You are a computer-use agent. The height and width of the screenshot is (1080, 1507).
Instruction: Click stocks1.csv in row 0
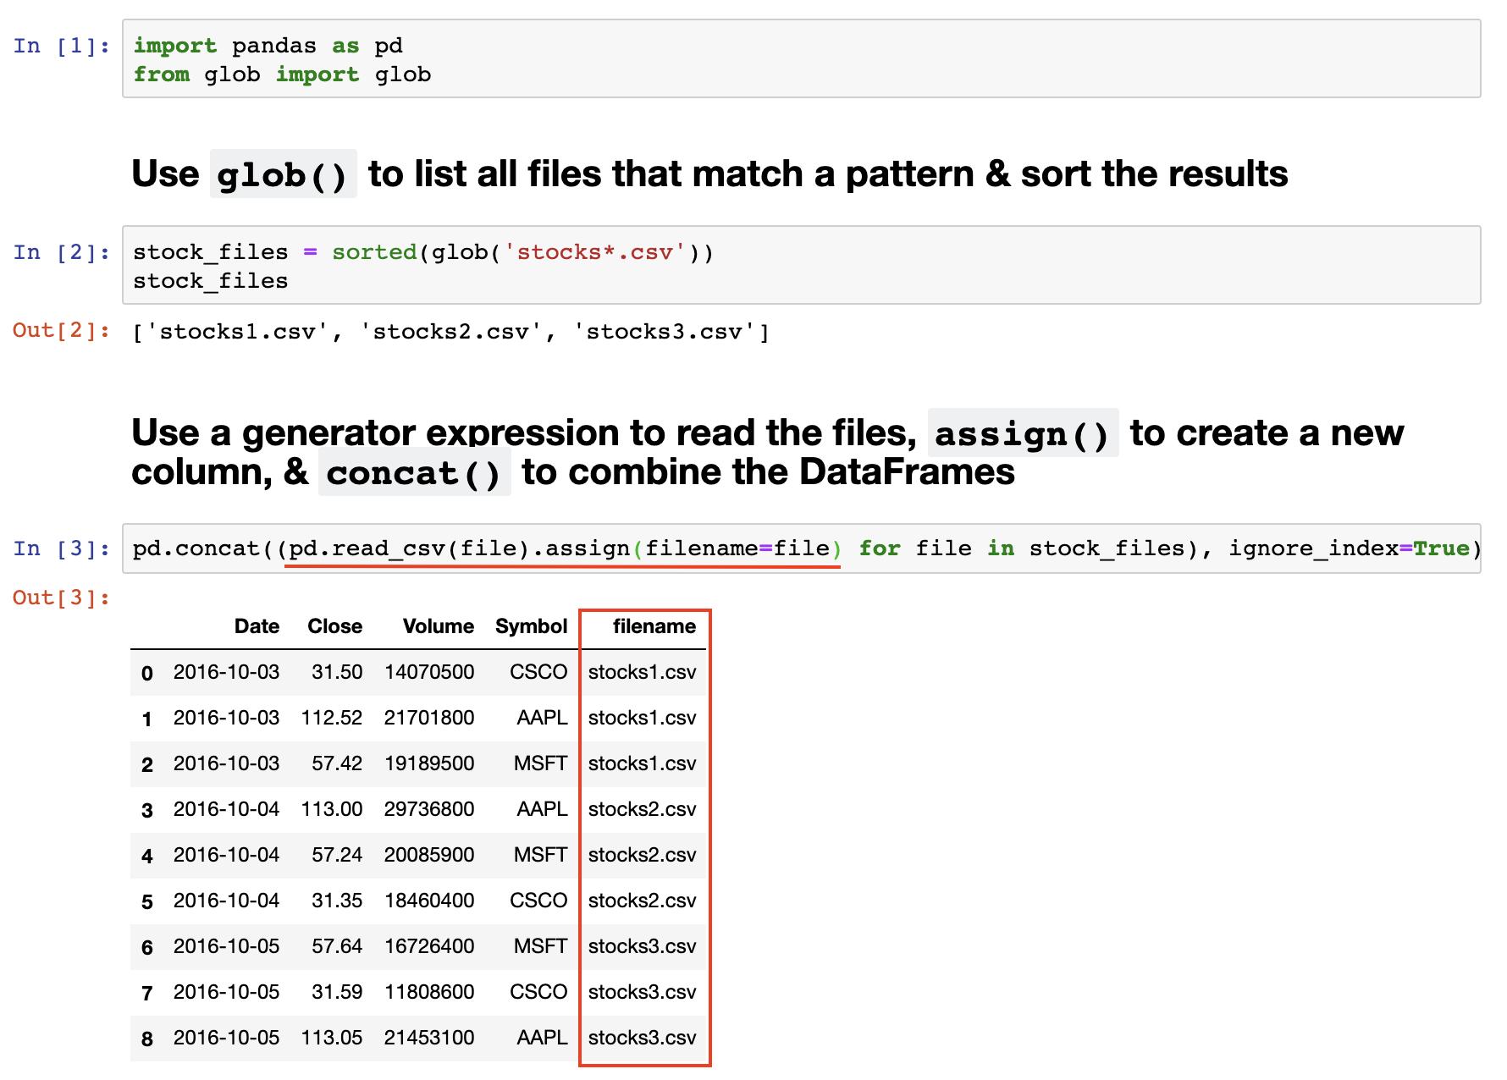point(642,672)
